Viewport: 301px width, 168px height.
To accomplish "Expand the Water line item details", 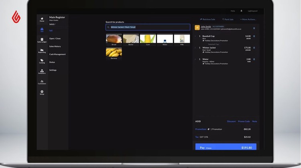I will coord(195,59).
